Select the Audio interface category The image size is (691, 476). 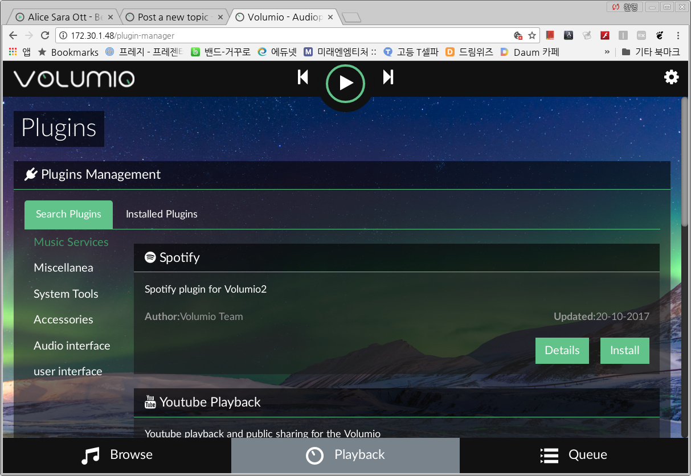(72, 346)
